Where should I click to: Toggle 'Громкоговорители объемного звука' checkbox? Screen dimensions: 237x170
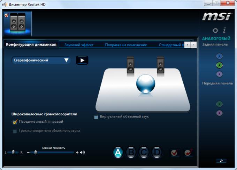(15, 131)
